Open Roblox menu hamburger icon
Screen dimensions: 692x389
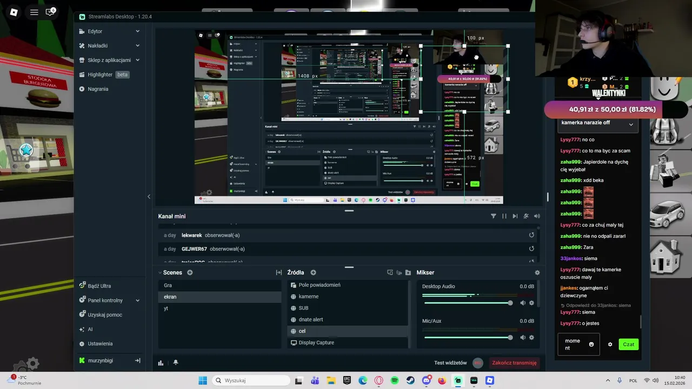(34, 12)
